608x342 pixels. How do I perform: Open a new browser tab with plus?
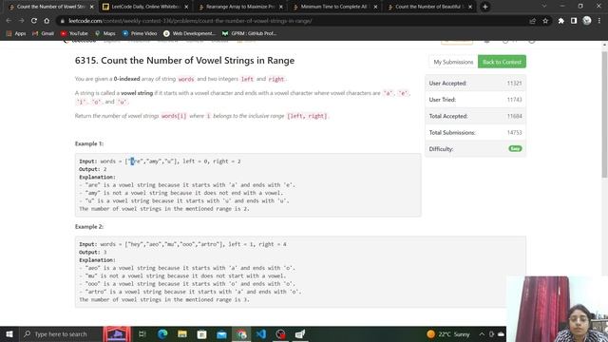tap(485, 7)
